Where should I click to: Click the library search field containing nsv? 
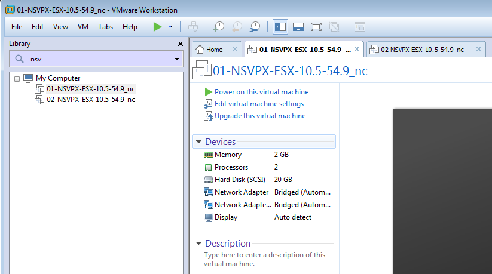coord(96,59)
